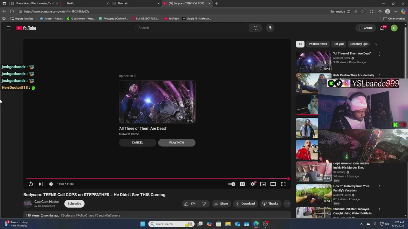Open Photopea bookmark
This screenshot has height=229, width=408.
(x=113, y=18)
